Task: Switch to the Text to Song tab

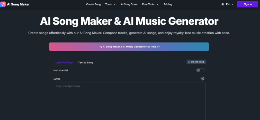Action: coord(86,63)
